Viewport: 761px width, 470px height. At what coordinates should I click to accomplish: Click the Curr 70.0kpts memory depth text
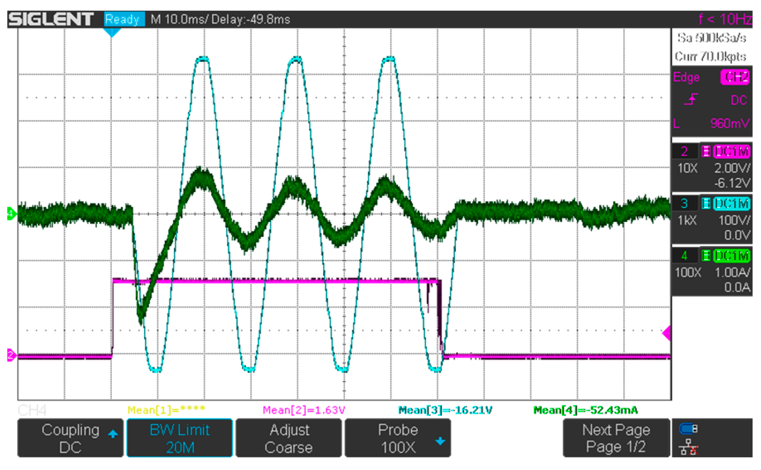click(x=710, y=56)
